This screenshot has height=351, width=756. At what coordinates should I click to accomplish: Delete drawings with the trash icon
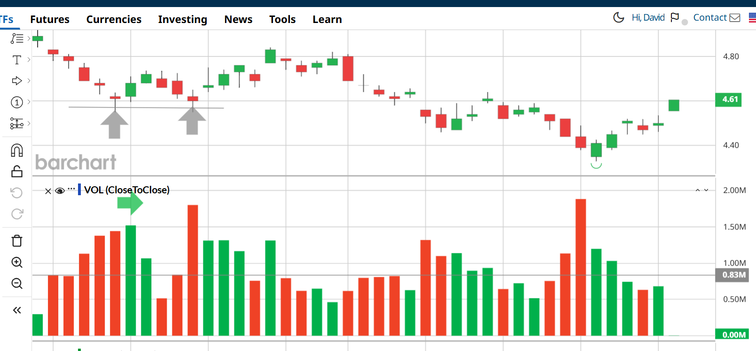[17, 241]
